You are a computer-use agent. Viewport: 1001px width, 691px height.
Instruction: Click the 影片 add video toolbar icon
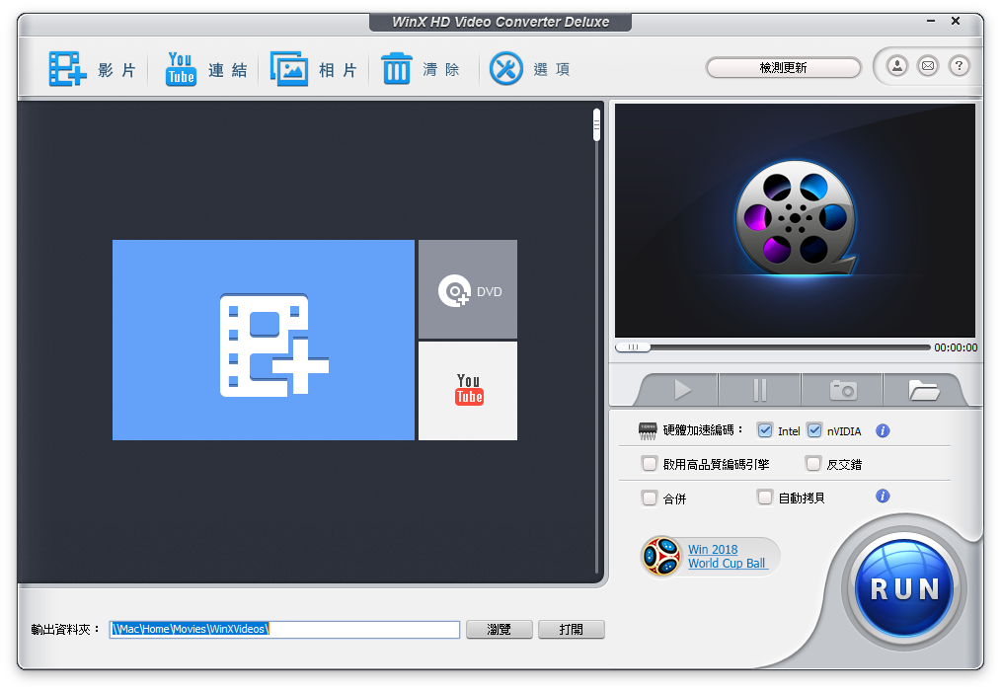(68, 69)
